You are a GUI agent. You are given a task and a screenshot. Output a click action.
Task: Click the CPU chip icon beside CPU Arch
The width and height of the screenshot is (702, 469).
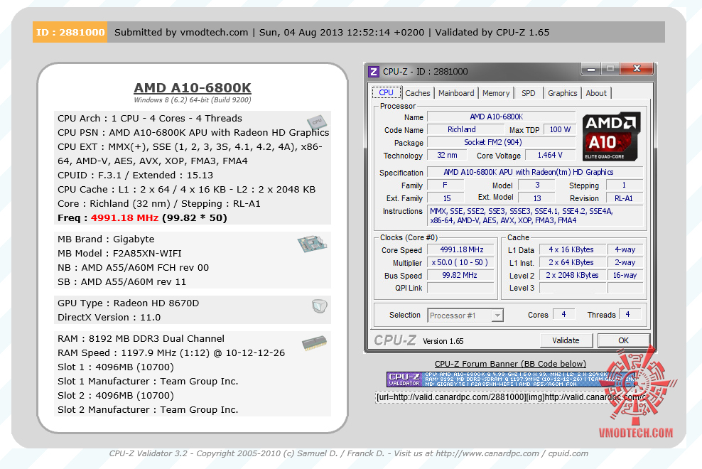[x=317, y=122]
